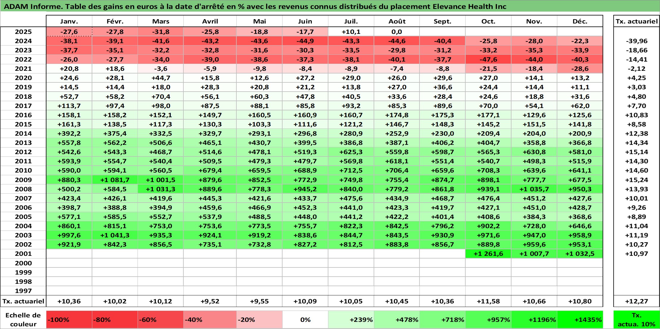The width and height of the screenshot is (660, 329).
Task: Click the cell with +1 035,7
Action: click(534, 189)
